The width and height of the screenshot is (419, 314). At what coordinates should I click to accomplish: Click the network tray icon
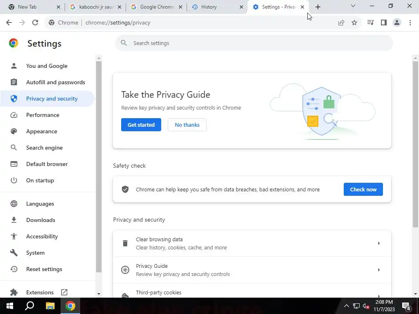[356, 306]
